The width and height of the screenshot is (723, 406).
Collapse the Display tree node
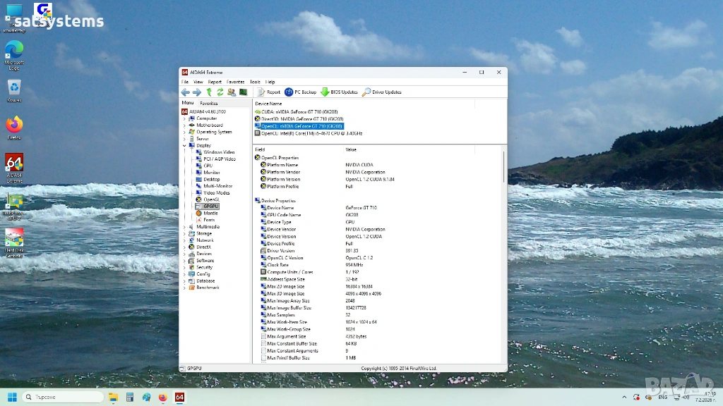tap(184, 145)
